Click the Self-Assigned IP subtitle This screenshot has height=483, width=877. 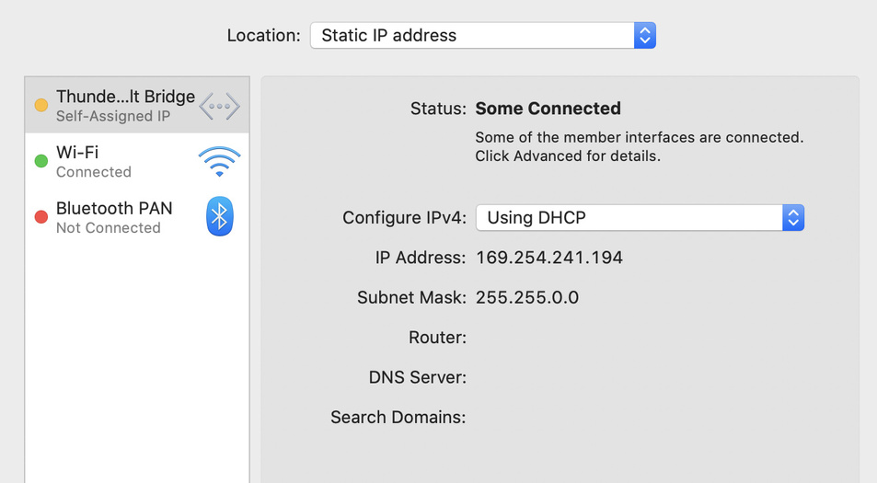113,117
